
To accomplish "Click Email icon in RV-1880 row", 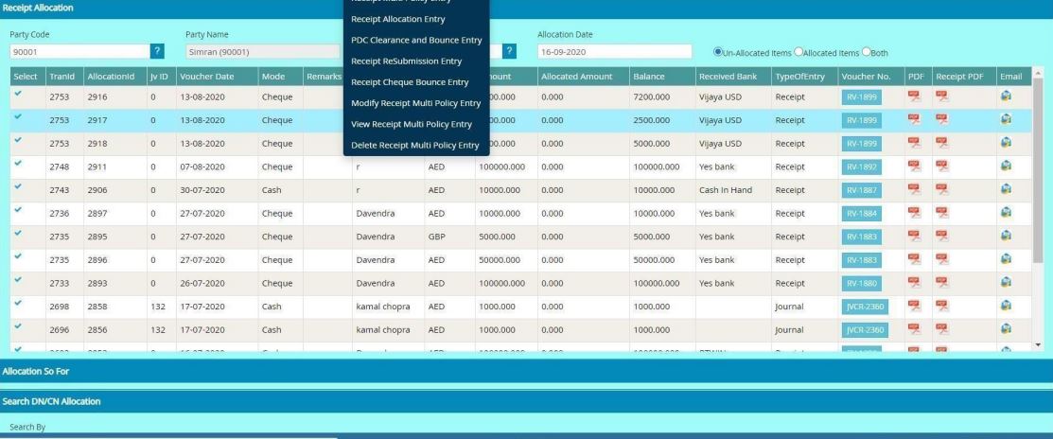I will tap(1006, 283).
